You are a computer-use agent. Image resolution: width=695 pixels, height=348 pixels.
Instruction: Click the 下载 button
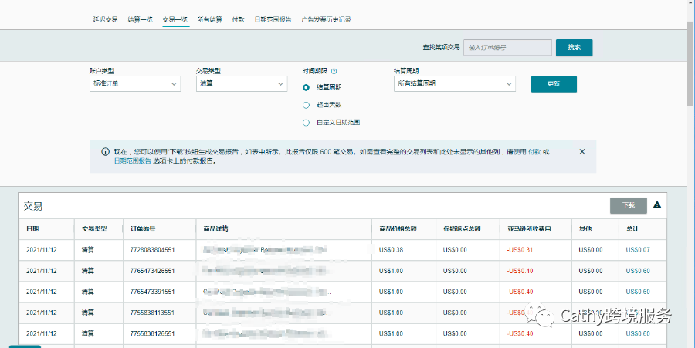[x=629, y=205]
